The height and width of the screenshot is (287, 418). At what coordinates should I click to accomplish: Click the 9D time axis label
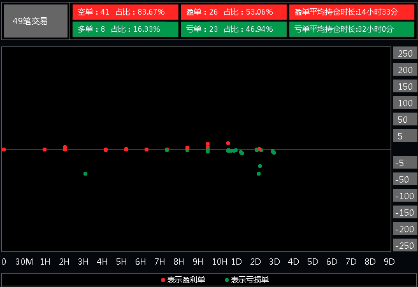389,262
